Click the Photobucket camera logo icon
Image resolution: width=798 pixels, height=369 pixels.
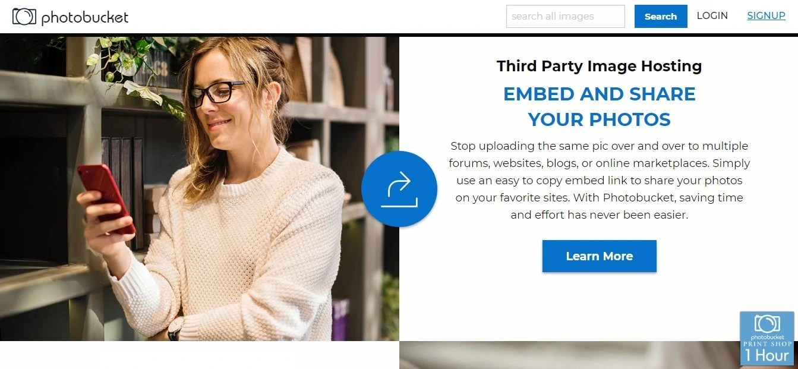[24, 16]
